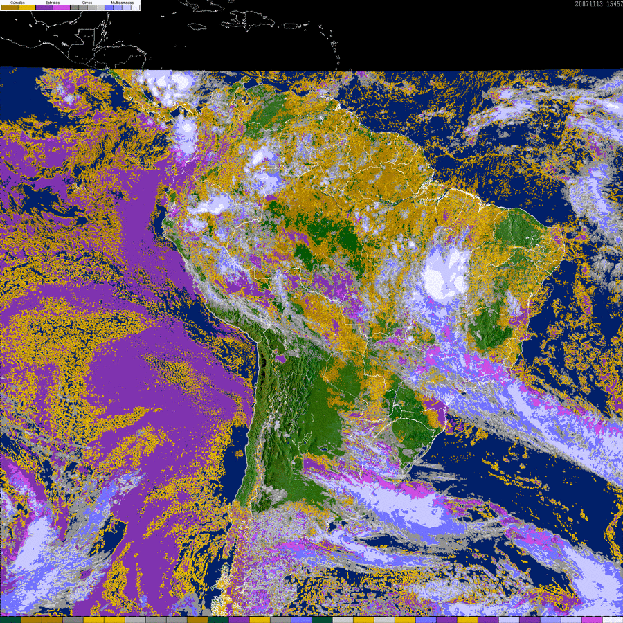Click the bright yellow Cúmulos legend swatch

(27, 7)
